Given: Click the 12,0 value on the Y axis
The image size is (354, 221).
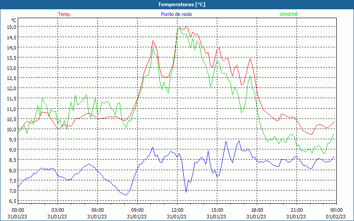Looking at the screenshot, I should pos(12,88).
